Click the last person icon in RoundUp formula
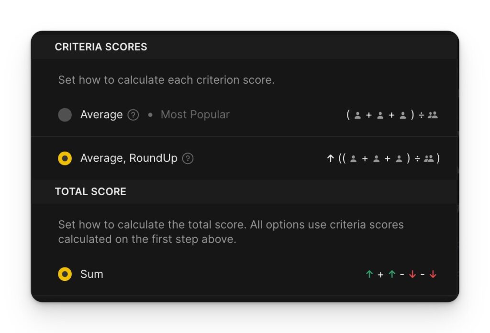This screenshot has width=490, height=333. (x=399, y=159)
